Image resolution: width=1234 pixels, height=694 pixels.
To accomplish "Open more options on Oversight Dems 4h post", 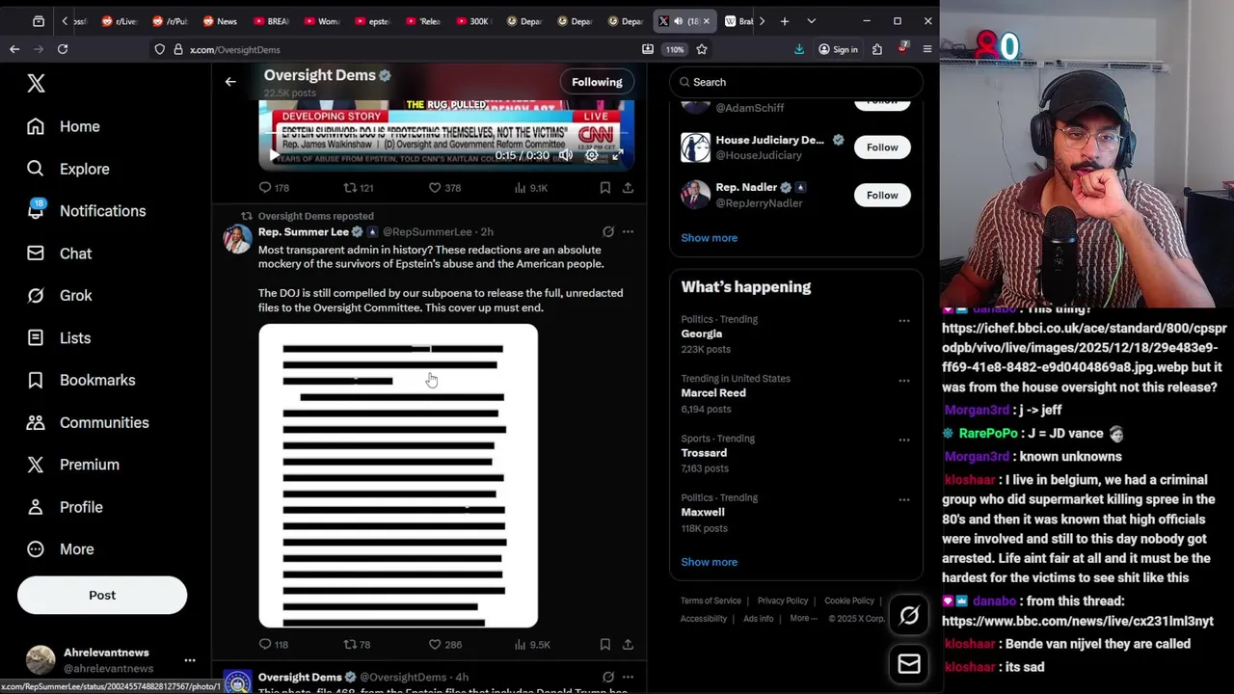I will (628, 677).
